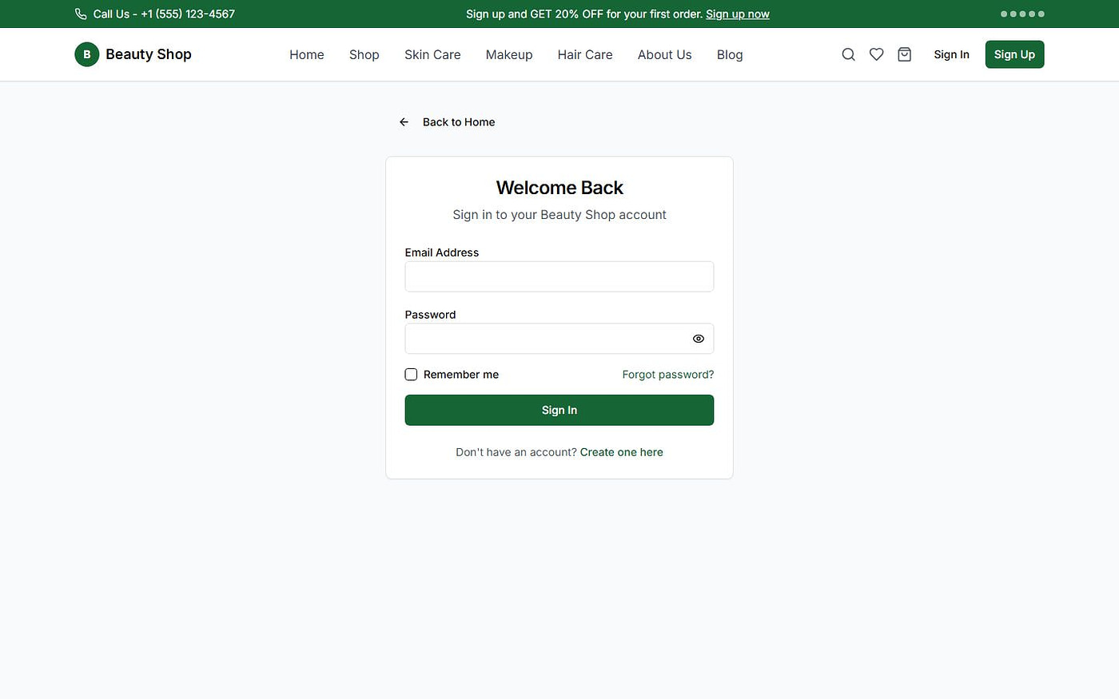This screenshot has height=699, width=1119.
Task: Submit form with wide Sign In button
Action: 559,410
